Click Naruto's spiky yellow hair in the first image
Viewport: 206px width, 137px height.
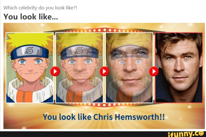30,39
